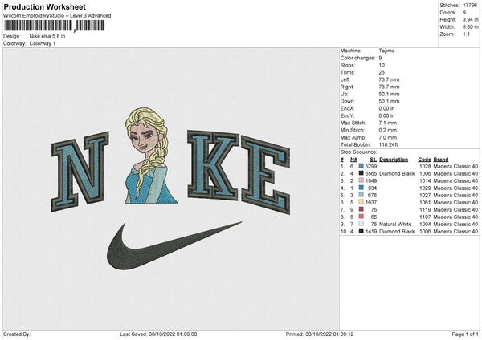Click 'Diamond Black' in stop row 2

point(397,173)
